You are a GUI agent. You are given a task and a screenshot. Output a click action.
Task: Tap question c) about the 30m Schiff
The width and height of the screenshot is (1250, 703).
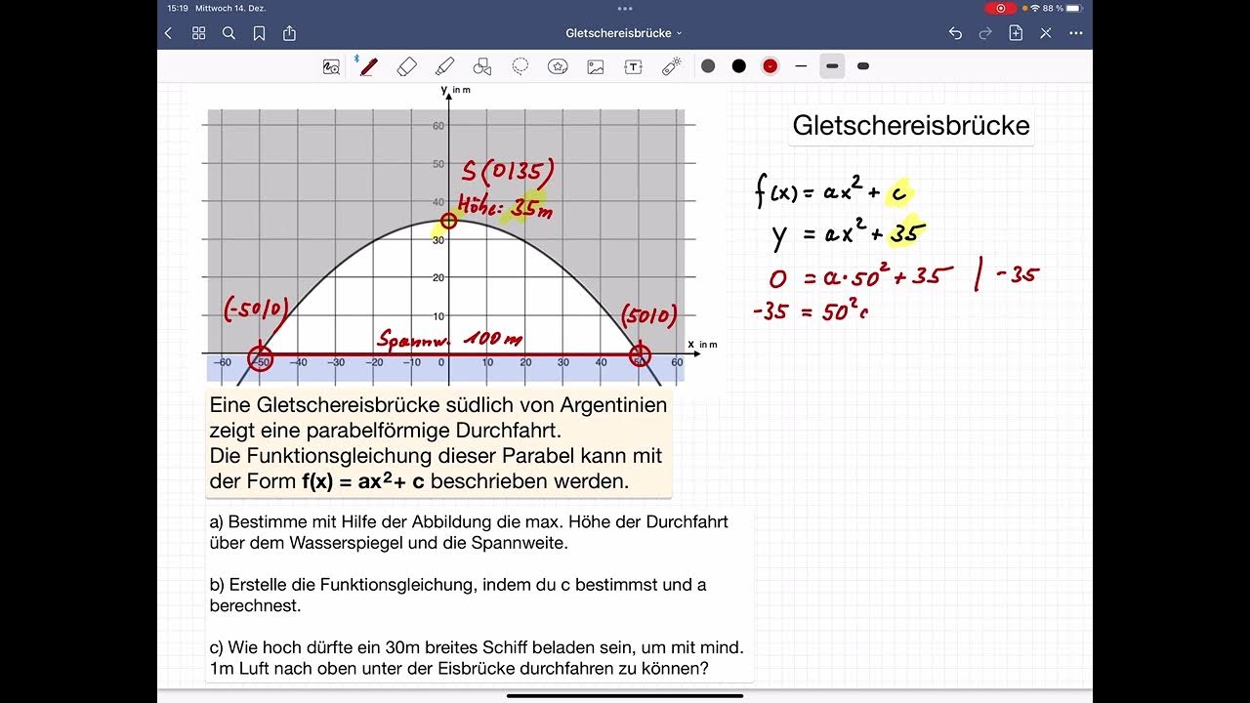[x=477, y=657]
